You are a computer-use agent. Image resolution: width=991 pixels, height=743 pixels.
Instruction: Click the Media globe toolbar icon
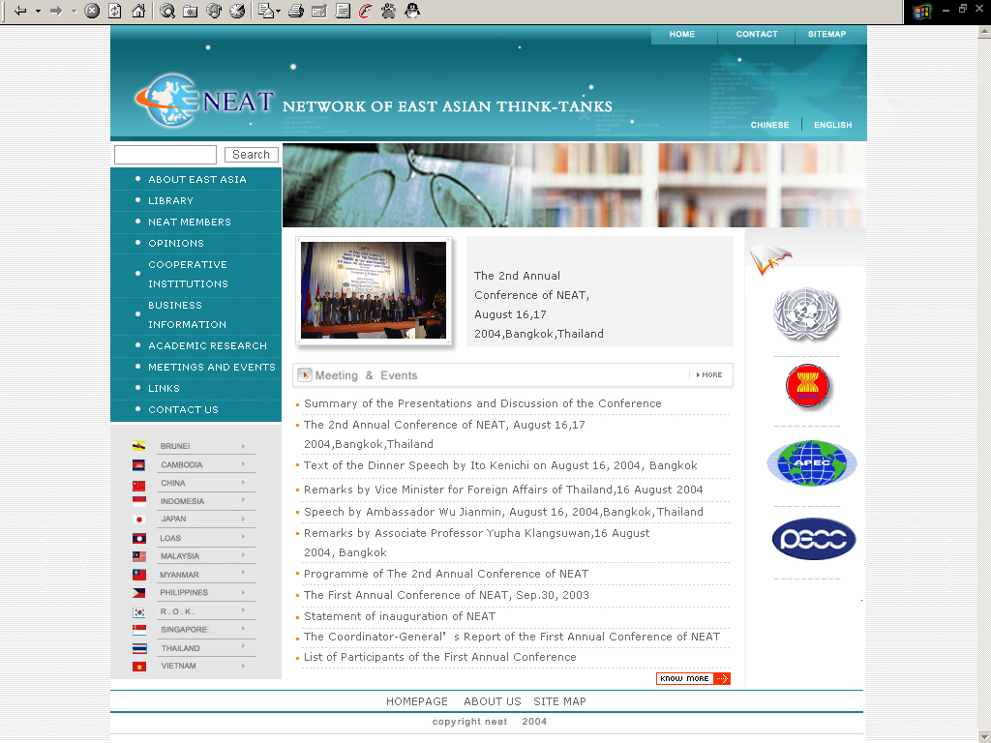[214, 11]
